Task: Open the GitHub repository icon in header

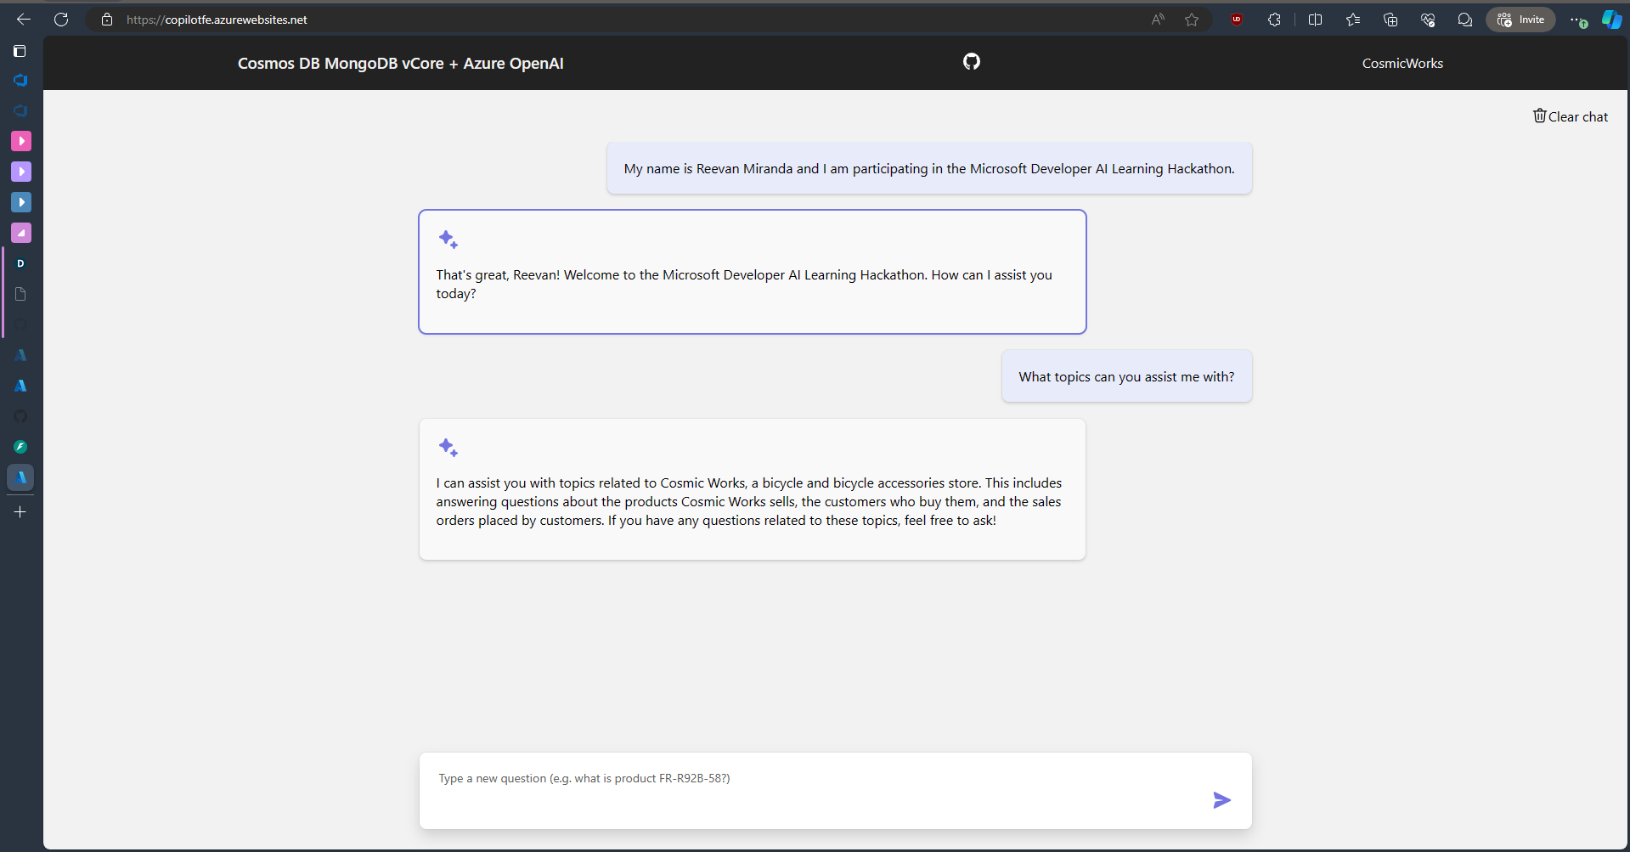Action: (x=972, y=61)
